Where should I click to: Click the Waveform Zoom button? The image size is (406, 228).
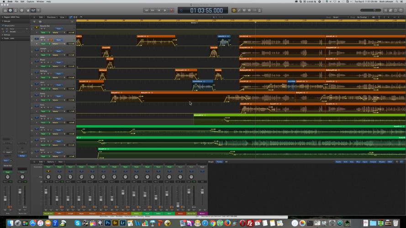click(374, 17)
